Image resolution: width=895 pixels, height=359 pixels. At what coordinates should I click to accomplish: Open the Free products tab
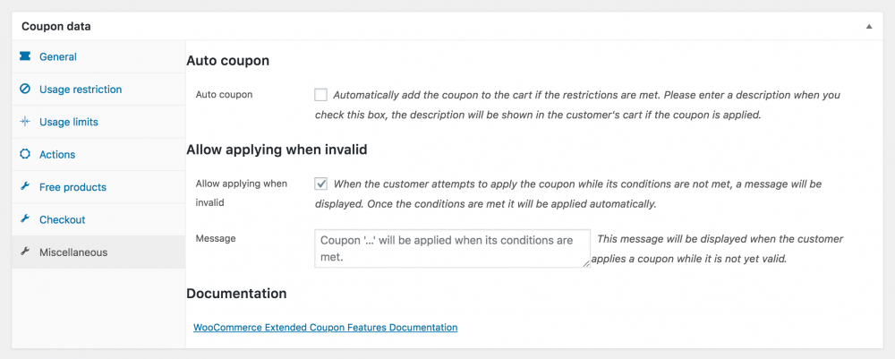click(72, 187)
